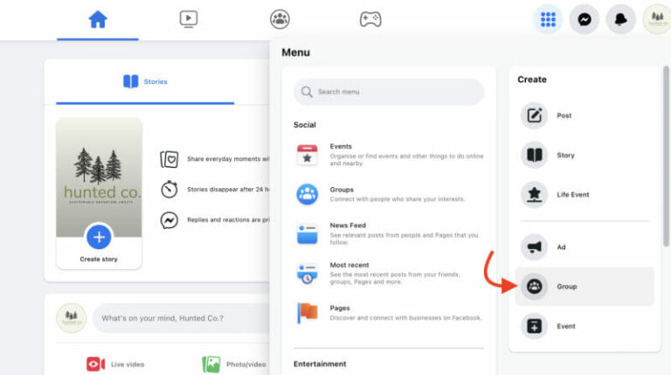Open Pages flag icon in the menu
The height and width of the screenshot is (375, 671).
308,312
